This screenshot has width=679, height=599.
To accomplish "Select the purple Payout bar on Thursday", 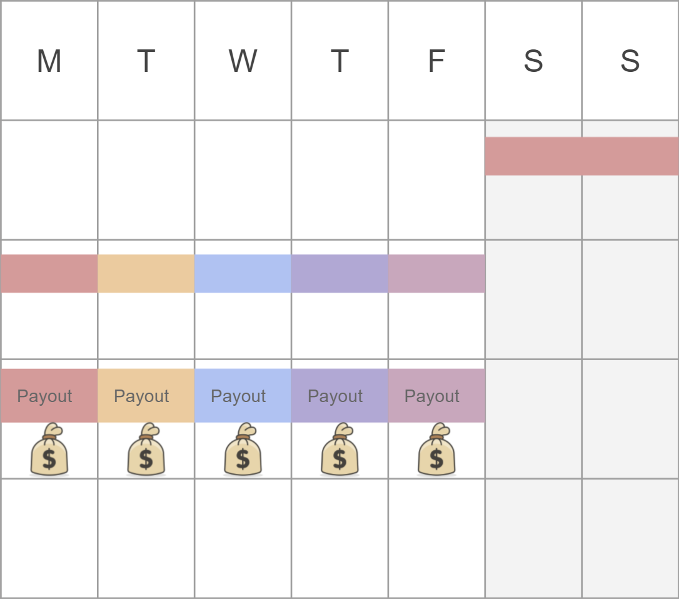I will (340, 395).
